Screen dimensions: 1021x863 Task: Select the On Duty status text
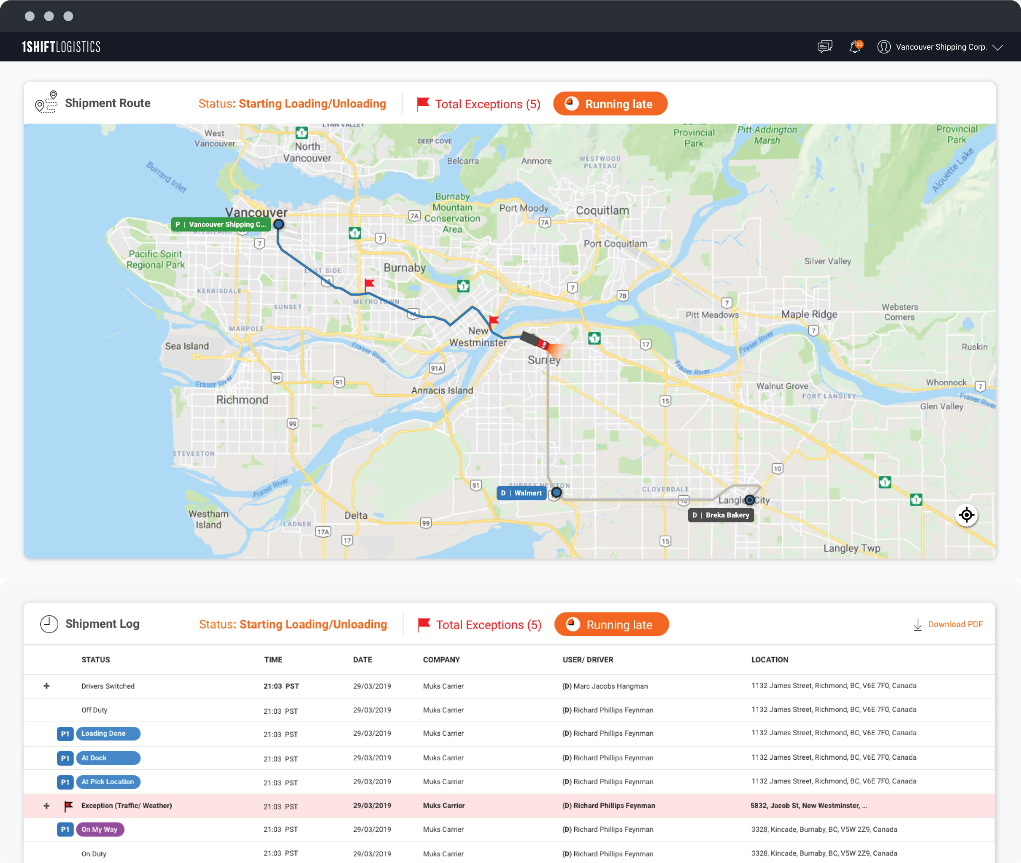pos(94,854)
